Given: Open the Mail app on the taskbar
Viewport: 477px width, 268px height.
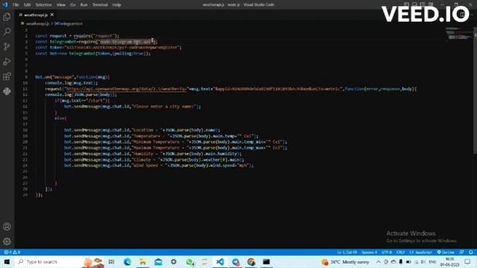Looking at the screenshot, I should pos(158,261).
